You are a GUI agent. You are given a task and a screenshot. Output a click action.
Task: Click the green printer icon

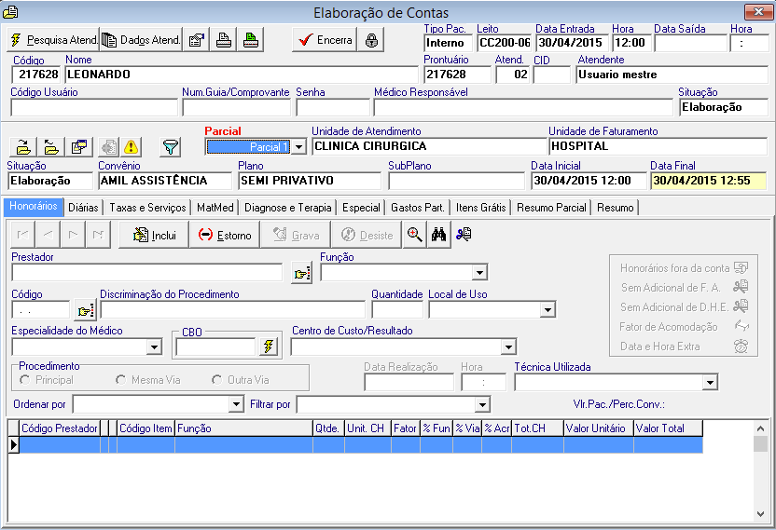pos(251,39)
